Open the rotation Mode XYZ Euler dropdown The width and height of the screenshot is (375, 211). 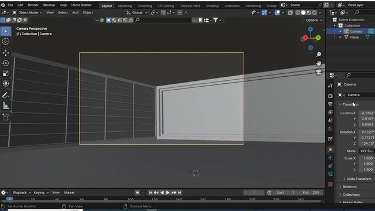pyautogui.click(x=367, y=151)
